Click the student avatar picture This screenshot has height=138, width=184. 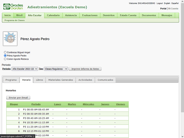click(10, 39)
